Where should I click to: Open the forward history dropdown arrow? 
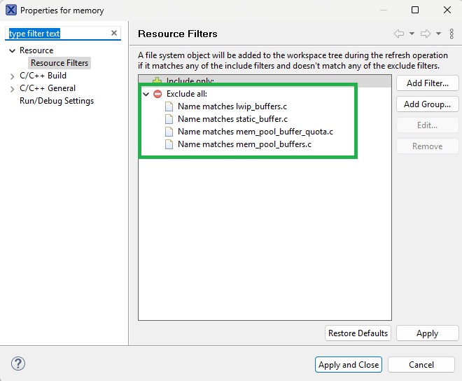[438, 34]
